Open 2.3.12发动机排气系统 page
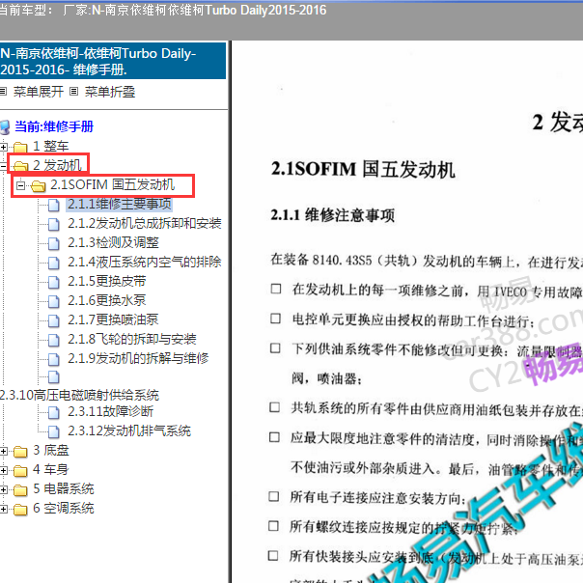The image size is (583, 583). [x=129, y=430]
